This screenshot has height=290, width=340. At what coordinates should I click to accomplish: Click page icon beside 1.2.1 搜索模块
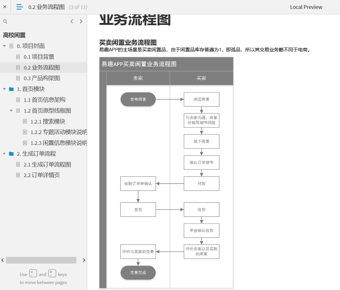[25, 122]
